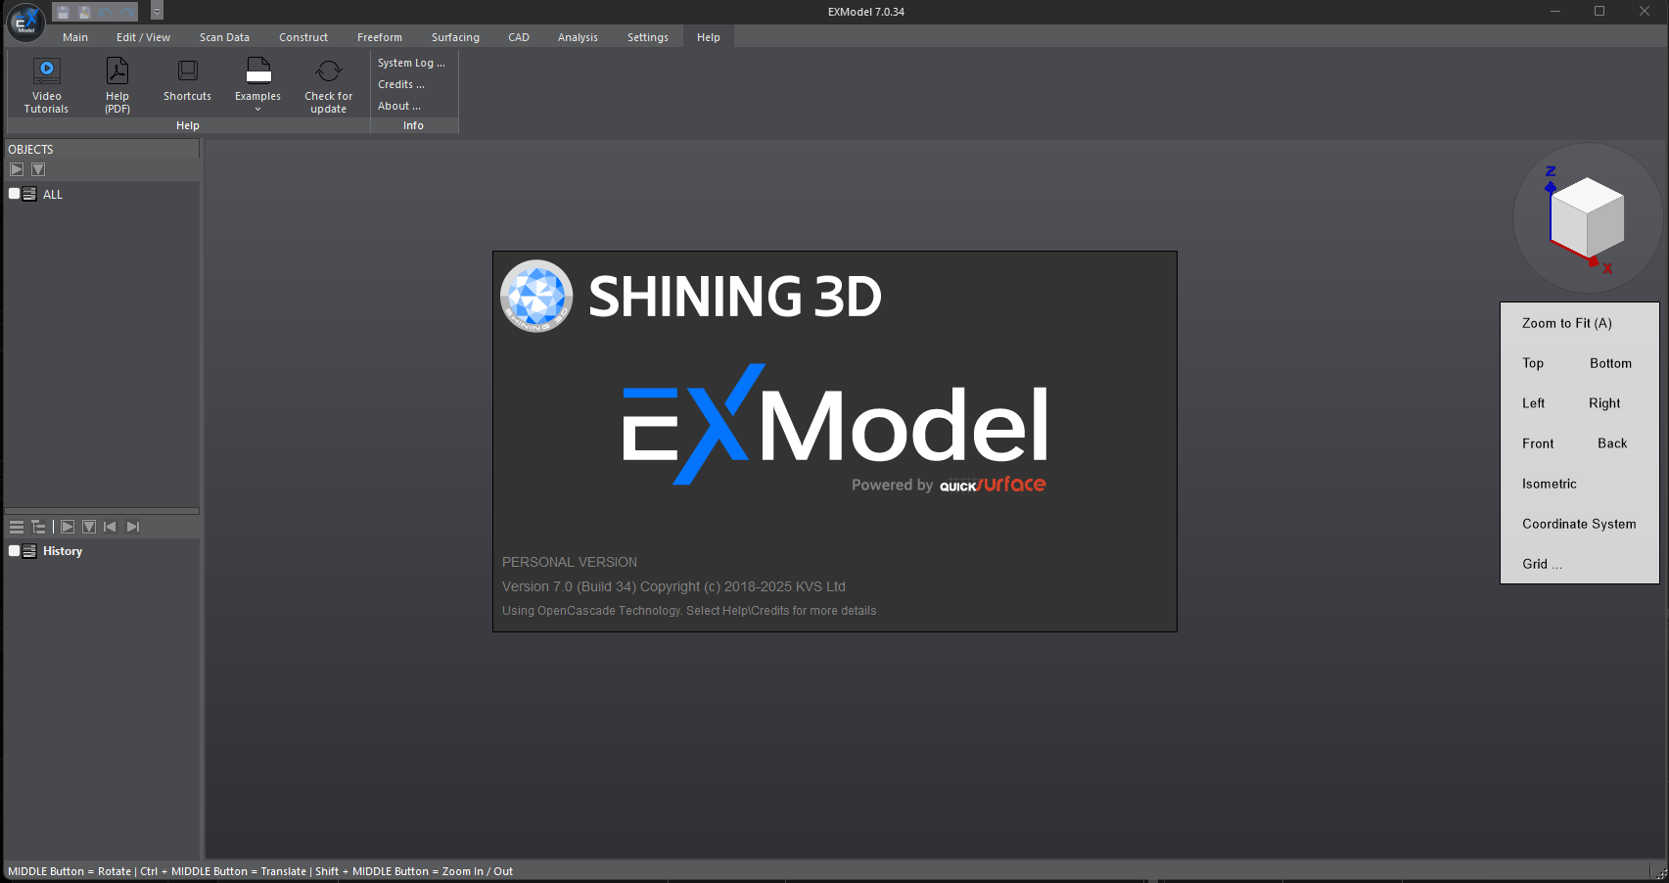
Task: Jump to first History step
Action: [111, 527]
